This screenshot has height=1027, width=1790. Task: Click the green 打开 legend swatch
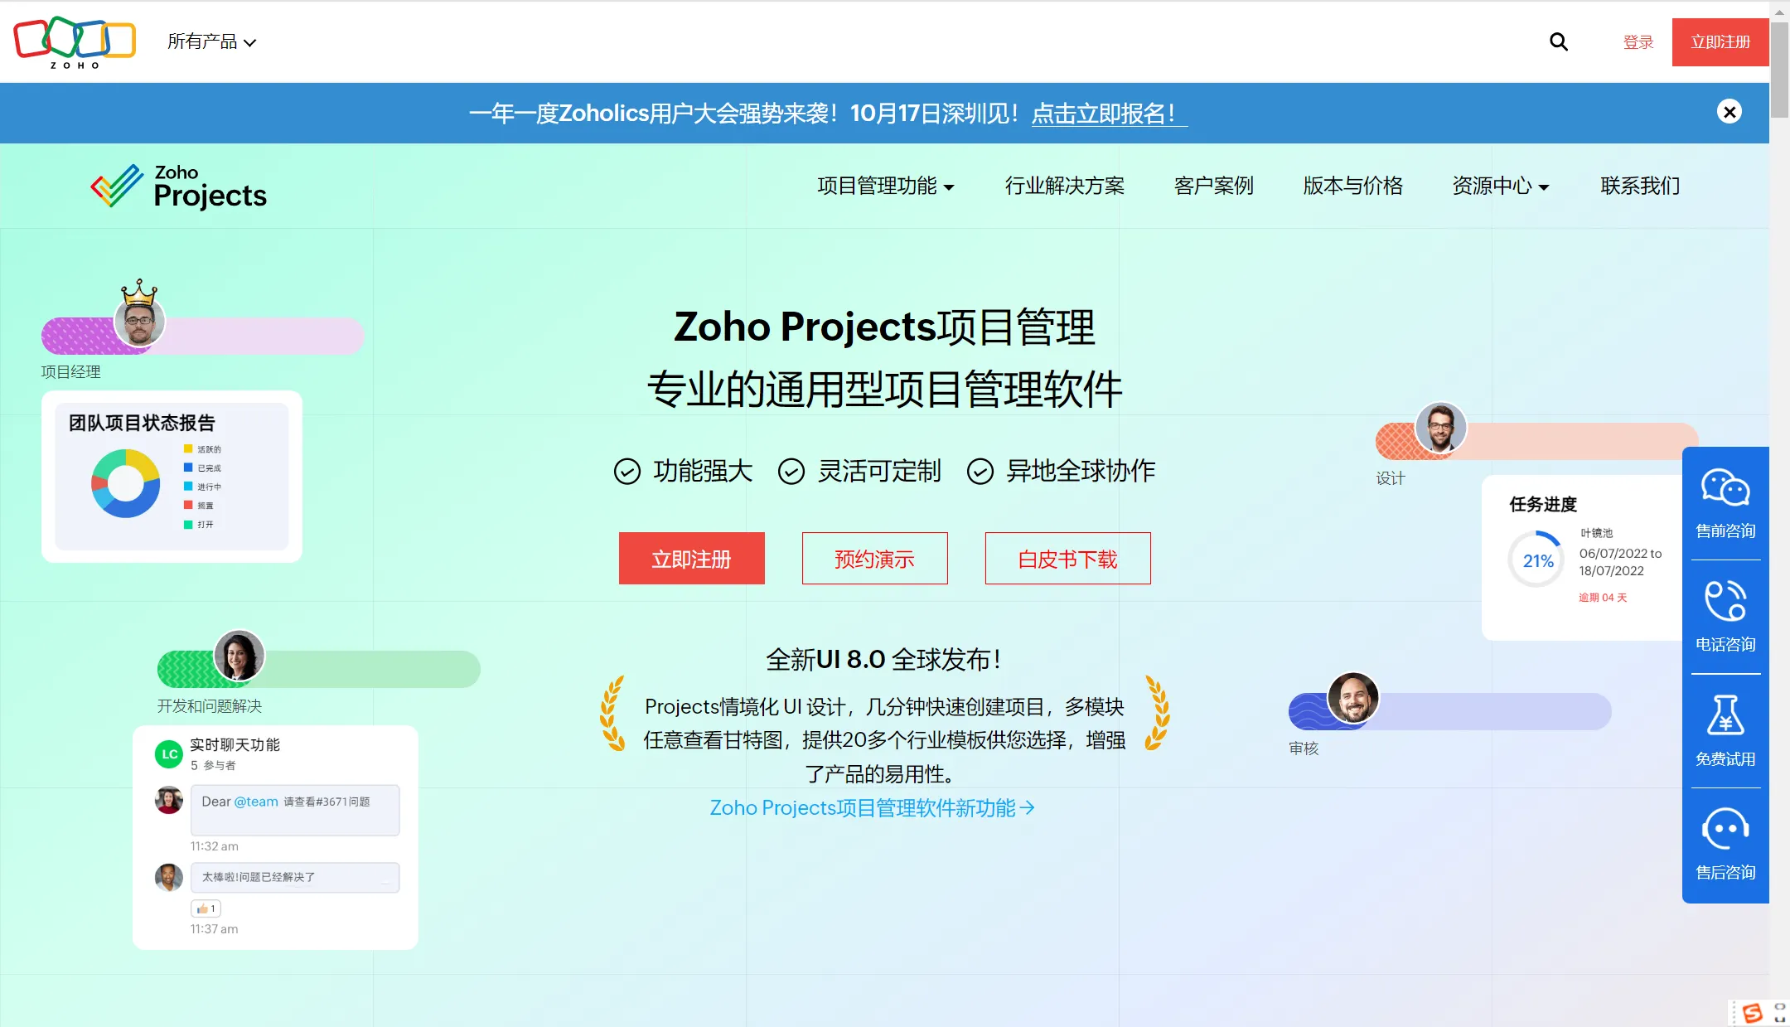pos(188,524)
